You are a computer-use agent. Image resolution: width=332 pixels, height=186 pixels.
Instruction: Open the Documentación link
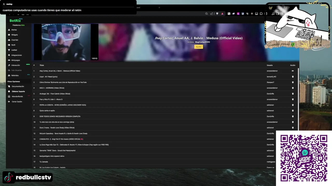pyautogui.click(x=18, y=87)
